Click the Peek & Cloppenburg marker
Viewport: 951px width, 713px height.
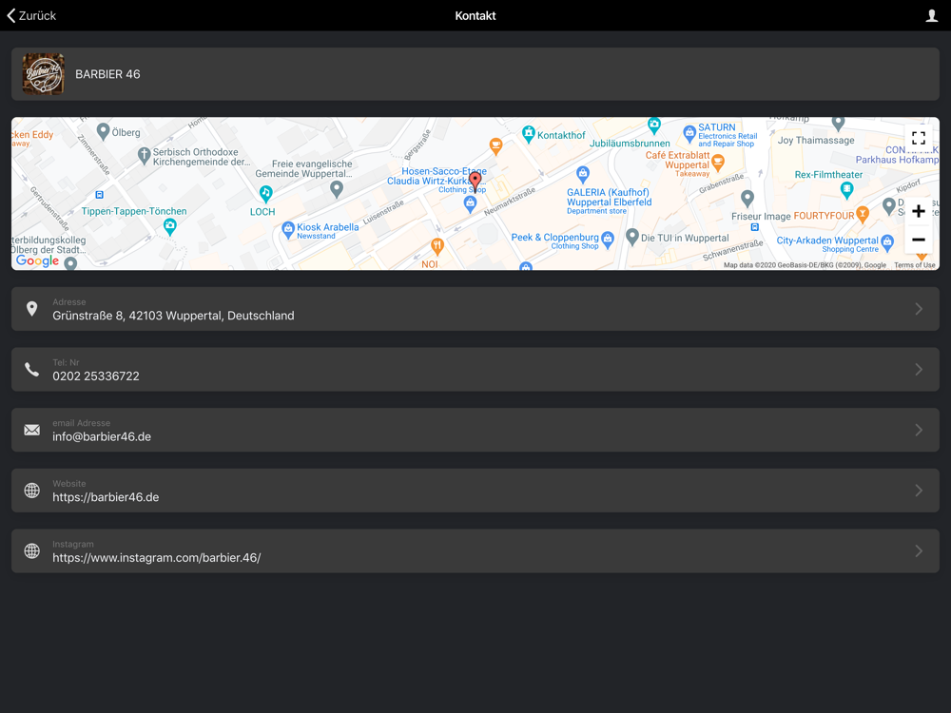point(607,239)
